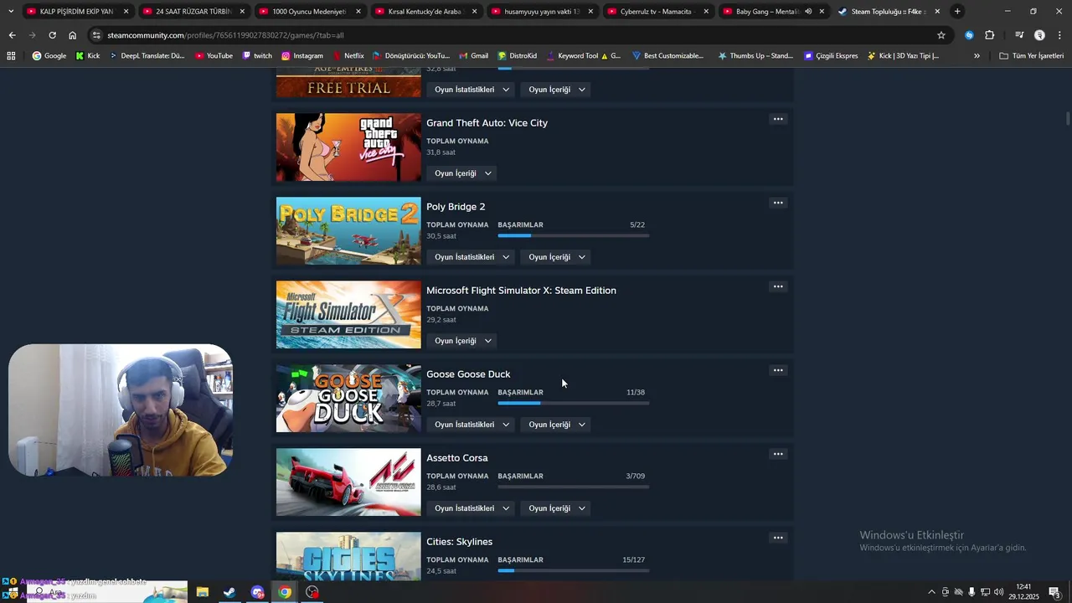Image resolution: width=1072 pixels, height=603 pixels.
Task: Open Assetto Corsa game thumbnail
Action: point(348,482)
